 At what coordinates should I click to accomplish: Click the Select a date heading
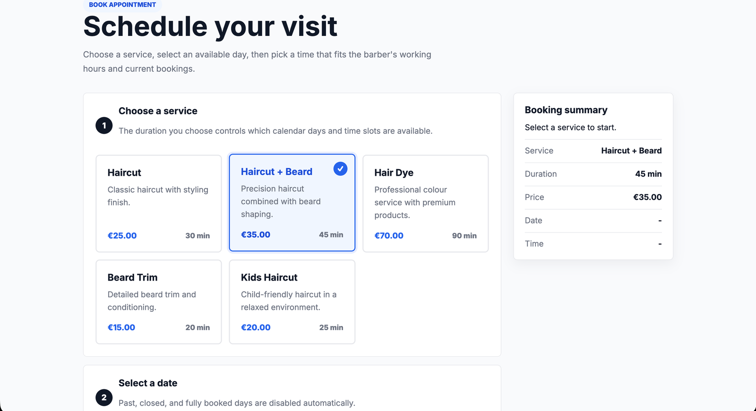pyautogui.click(x=148, y=383)
